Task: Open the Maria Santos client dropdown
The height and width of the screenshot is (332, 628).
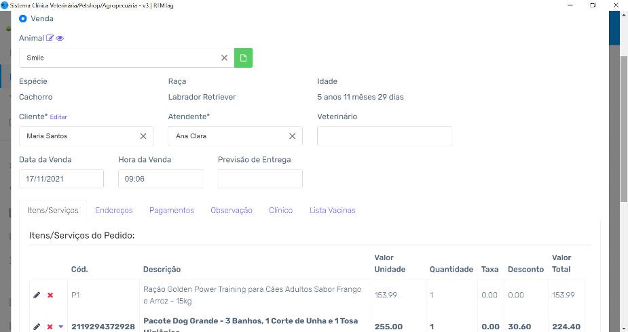Action: pyautogui.click(x=86, y=136)
